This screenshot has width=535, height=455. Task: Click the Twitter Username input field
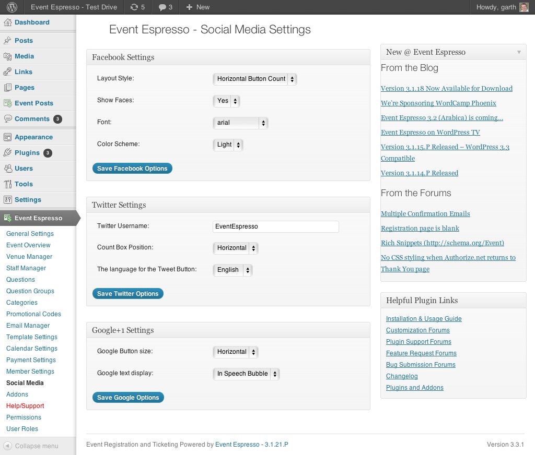276,226
